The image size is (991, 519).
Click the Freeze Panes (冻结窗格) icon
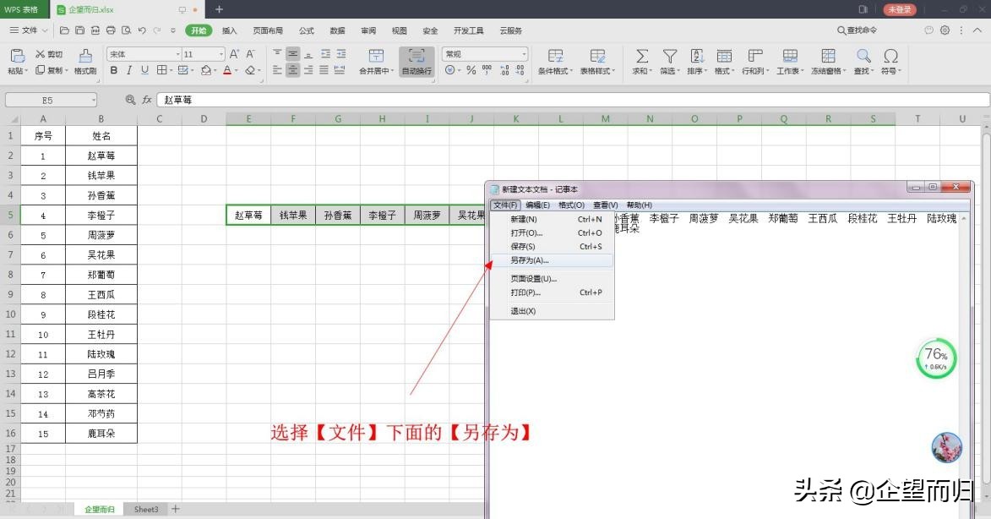(828, 56)
